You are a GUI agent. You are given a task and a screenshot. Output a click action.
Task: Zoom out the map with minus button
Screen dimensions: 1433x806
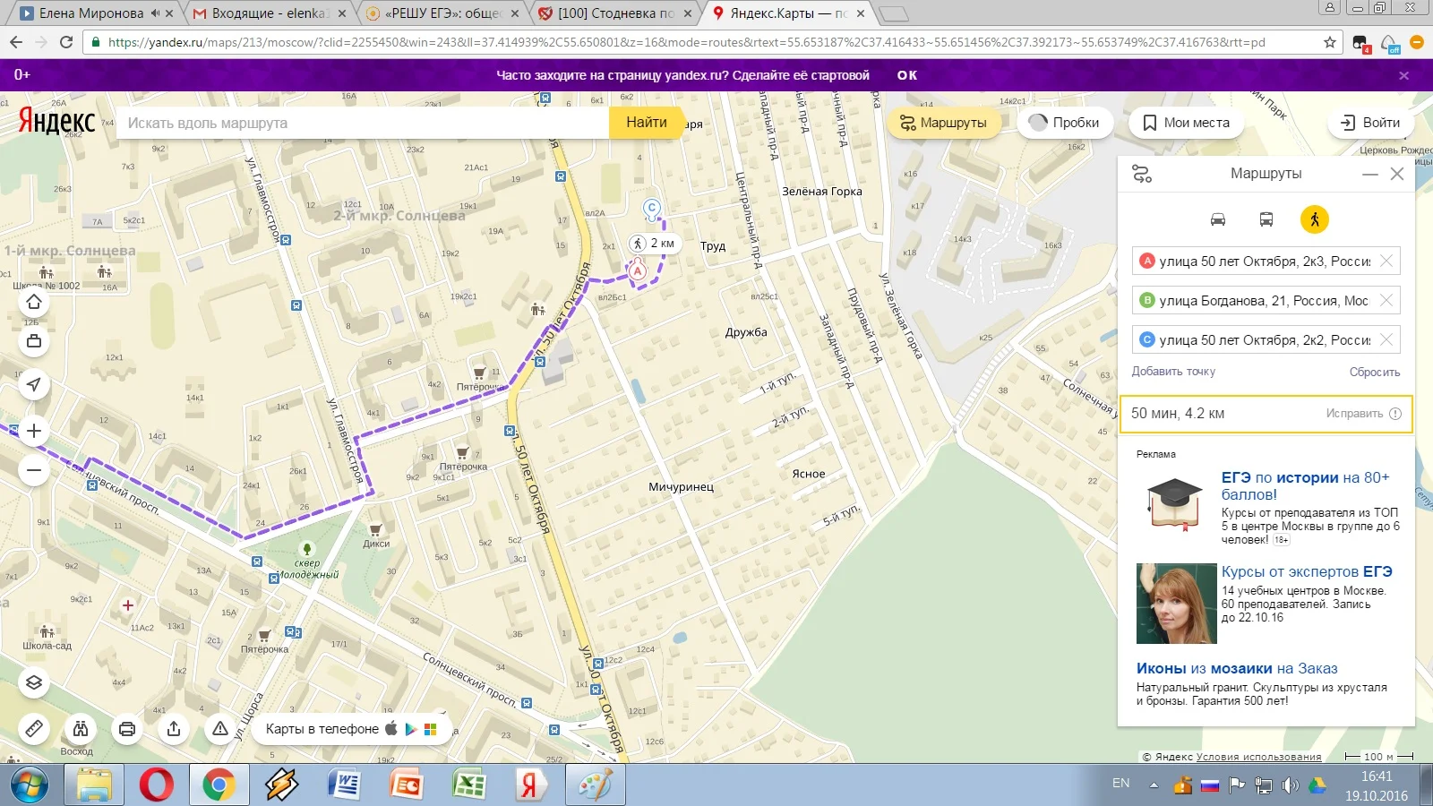(34, 470)
